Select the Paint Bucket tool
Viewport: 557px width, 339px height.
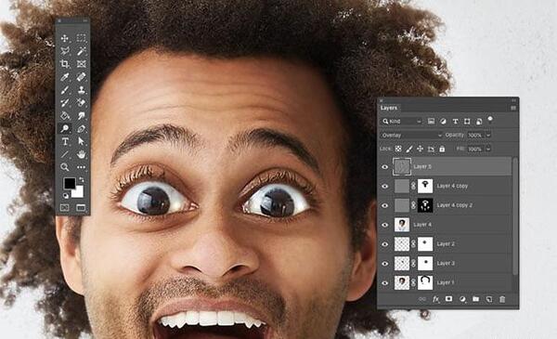pyautogui.click(x=65, y=115)
